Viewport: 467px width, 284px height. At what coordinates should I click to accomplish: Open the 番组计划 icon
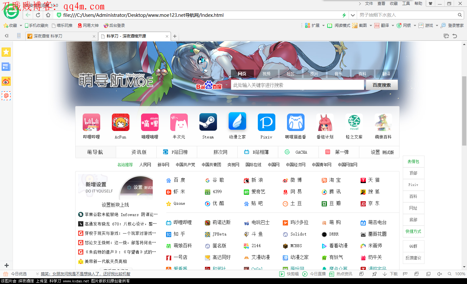[x=325, y=122]
